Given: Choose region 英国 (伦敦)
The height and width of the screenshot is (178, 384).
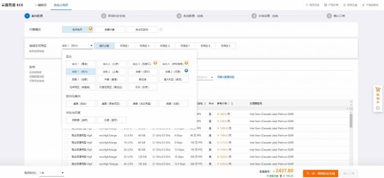Looking at the screenshot, I should click(174, 104).
